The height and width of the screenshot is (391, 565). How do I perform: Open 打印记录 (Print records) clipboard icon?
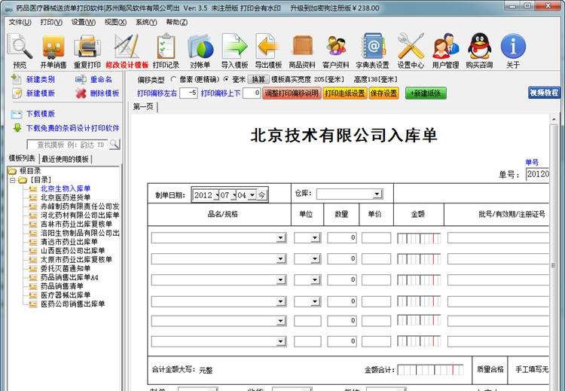tap(166, 47)
